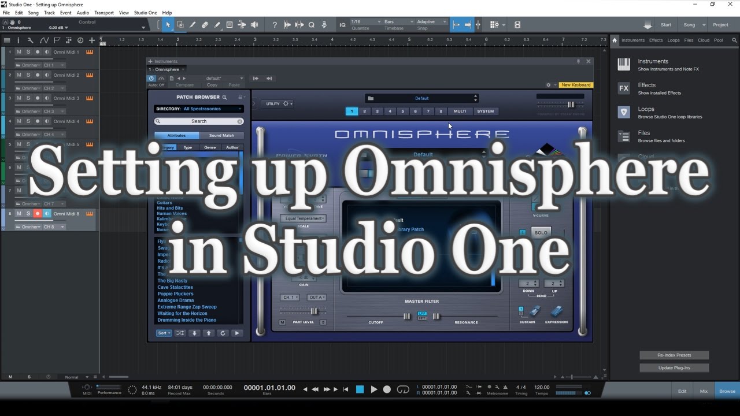The height and width of the screenshot is (416, 740).
Task: Adjust Omnisphere master volume slider
Action: click(571, 105)
